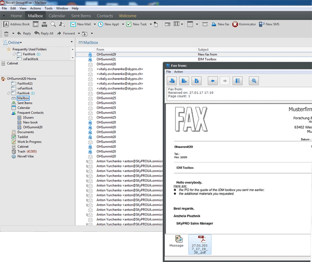Open the calendar view dropdown arrow
Viewport: 312px width, 262px height.
click(x=197, y=24)
